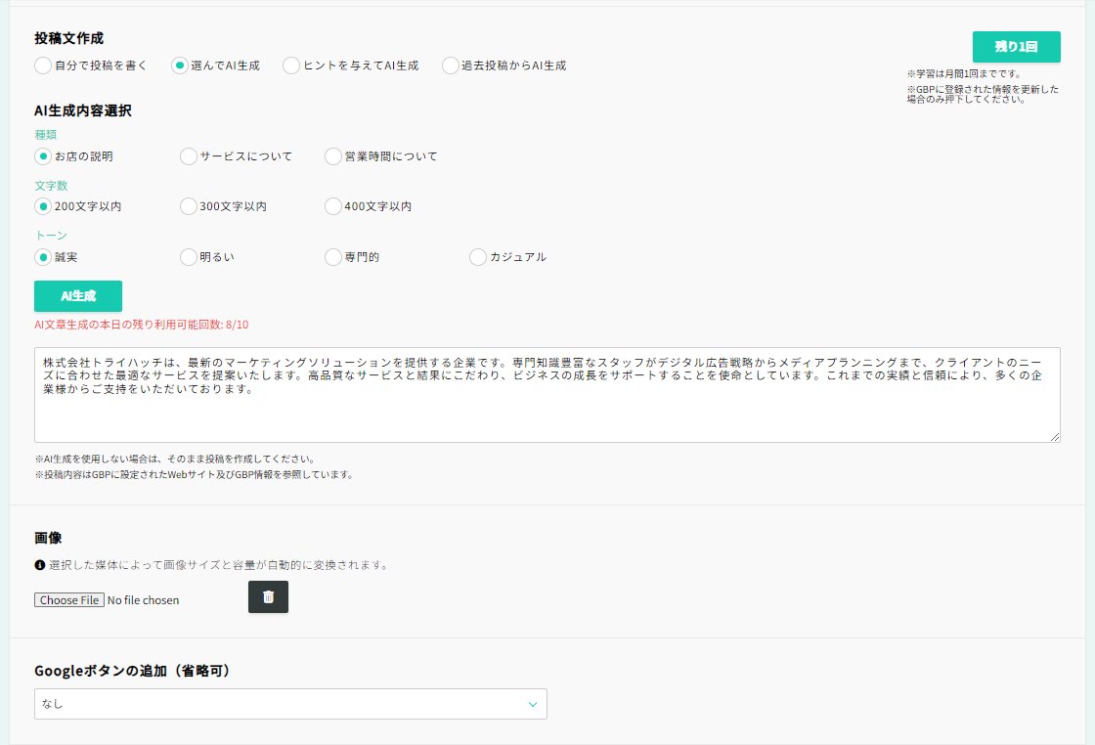Select お店の説明 type option

[43, 156]
